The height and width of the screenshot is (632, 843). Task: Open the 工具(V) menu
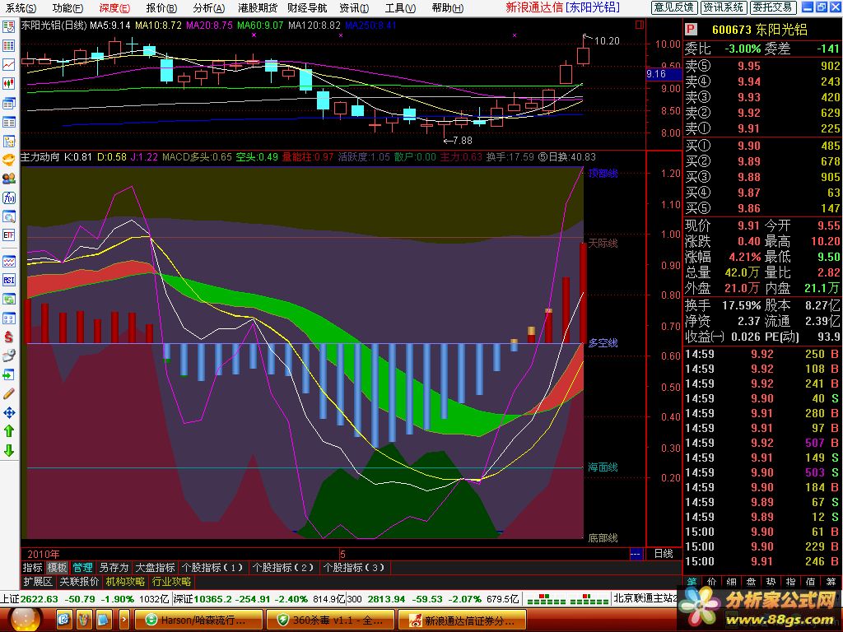400,8
